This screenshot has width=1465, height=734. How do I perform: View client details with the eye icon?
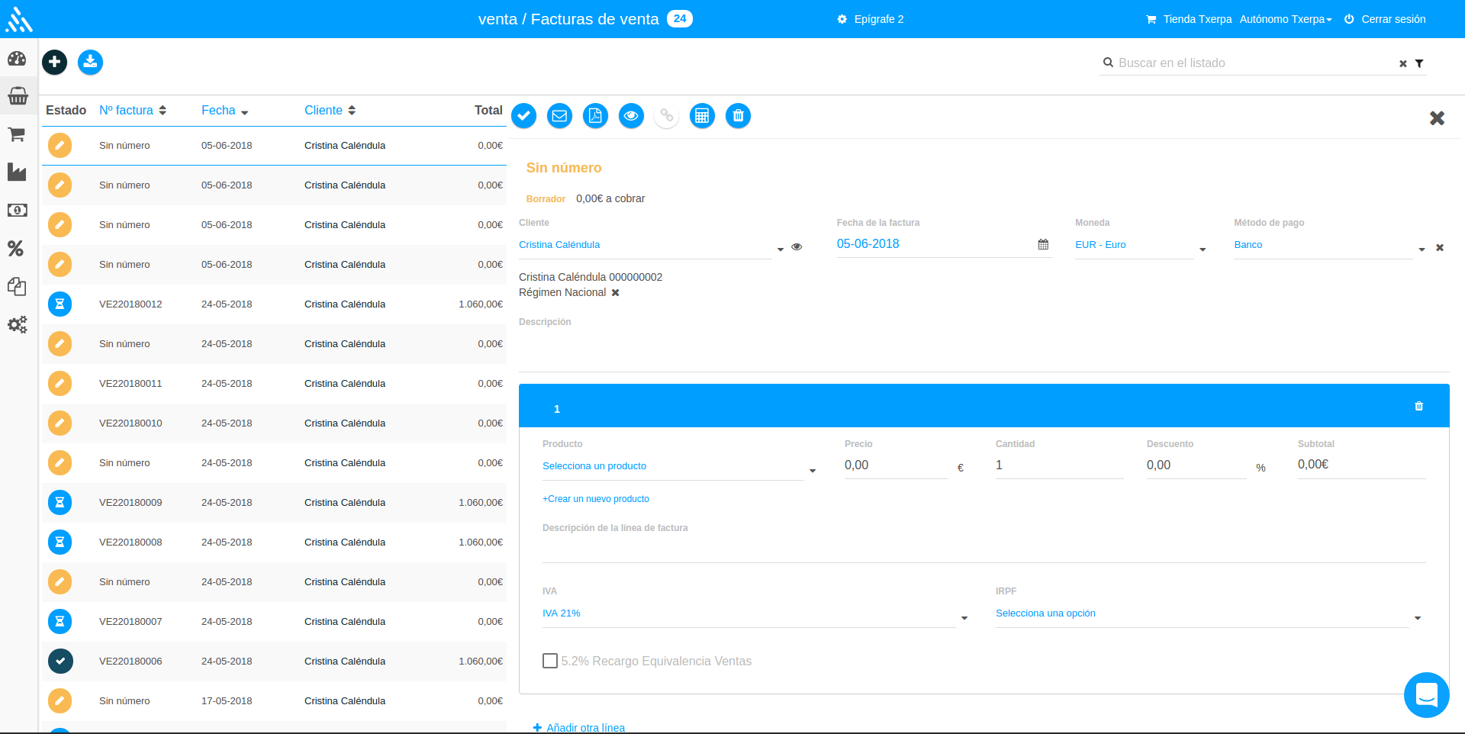[797, 247]
